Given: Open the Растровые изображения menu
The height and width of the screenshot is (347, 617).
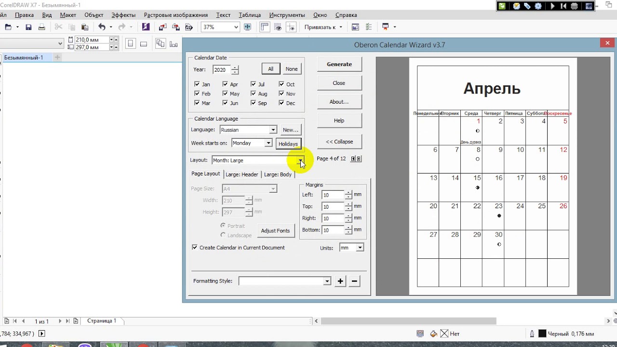Looking at the screenshot, I should tap(175, 15).
